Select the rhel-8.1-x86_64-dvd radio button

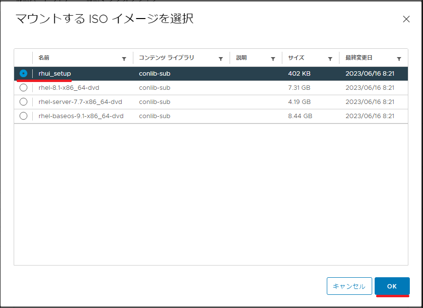[x=23, y=87]
